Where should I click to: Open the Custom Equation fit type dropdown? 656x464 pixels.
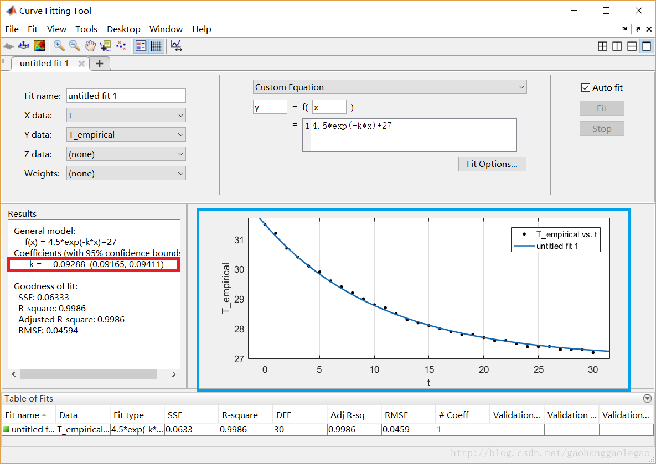(390, 87)
